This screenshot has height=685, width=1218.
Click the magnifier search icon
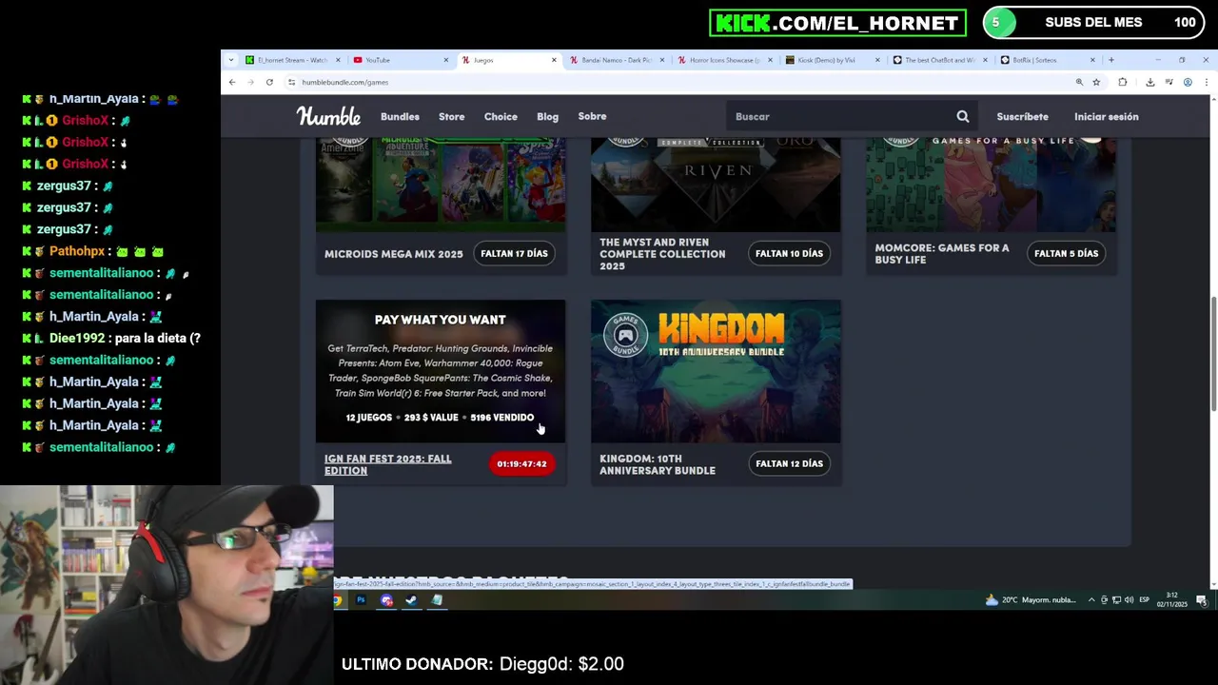(963, 116)
